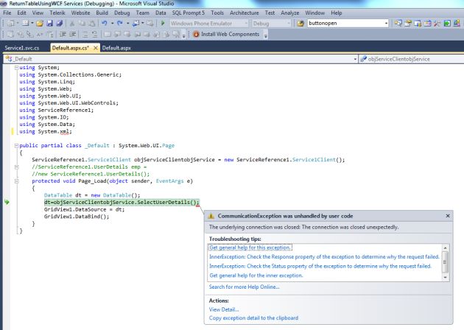Click 'Copy exception detail to the clipboard'
The width and height of the screenshot is (464, 330).
click(253, 317)
